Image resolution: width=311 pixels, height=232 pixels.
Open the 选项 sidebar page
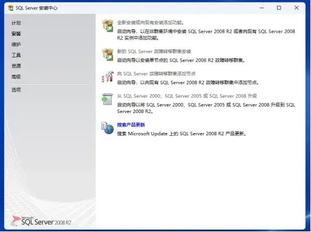[x=16, y=90]
